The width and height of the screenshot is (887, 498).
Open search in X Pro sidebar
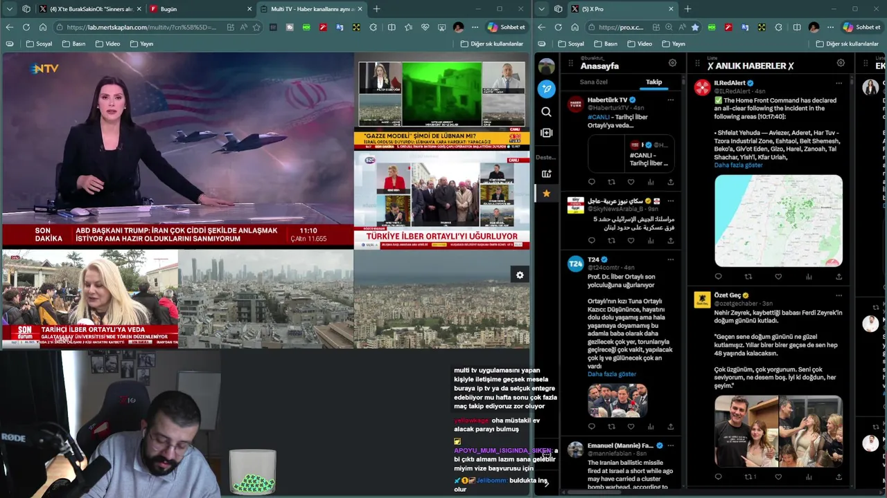pyautogui.click(x=547, y=111)
